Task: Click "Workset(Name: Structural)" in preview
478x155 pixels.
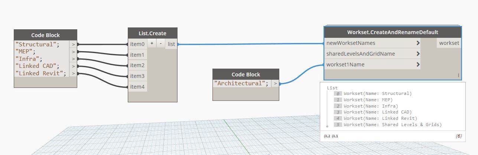Action: point(378,93)
